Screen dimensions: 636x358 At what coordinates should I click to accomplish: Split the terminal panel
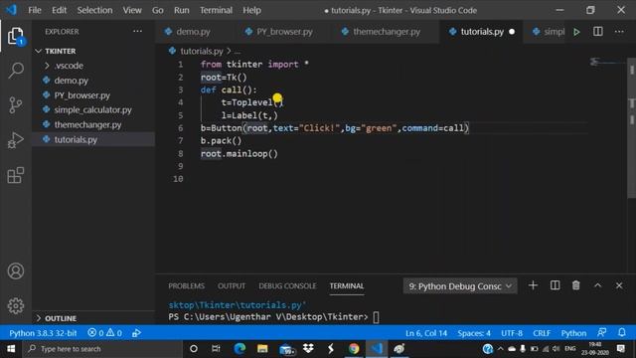pyautogui.click(x=555, y=285)
